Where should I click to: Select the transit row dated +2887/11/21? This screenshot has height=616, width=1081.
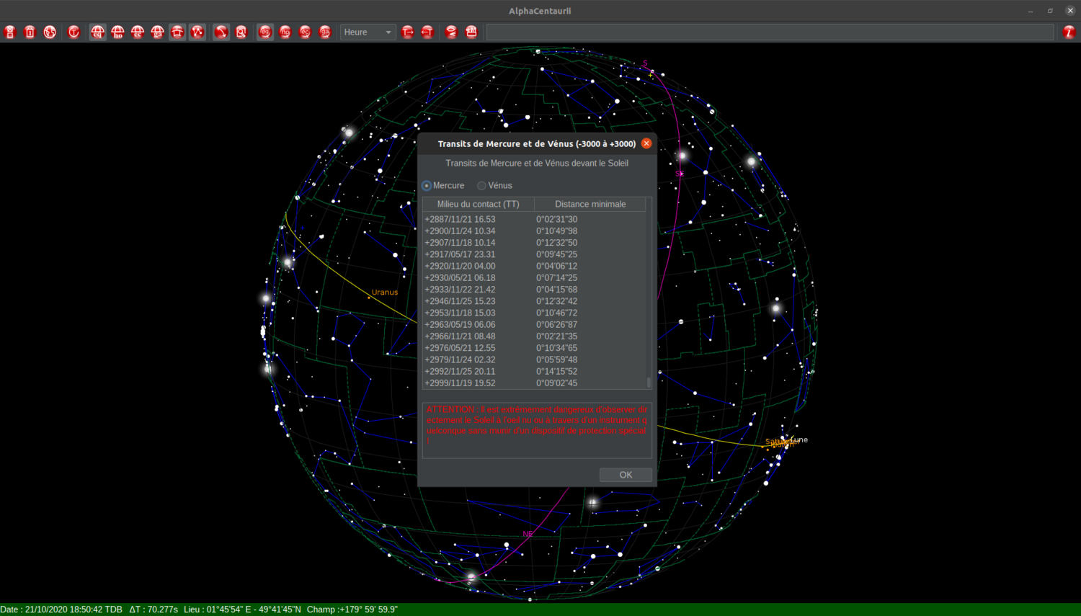click(x=477, y=219)
